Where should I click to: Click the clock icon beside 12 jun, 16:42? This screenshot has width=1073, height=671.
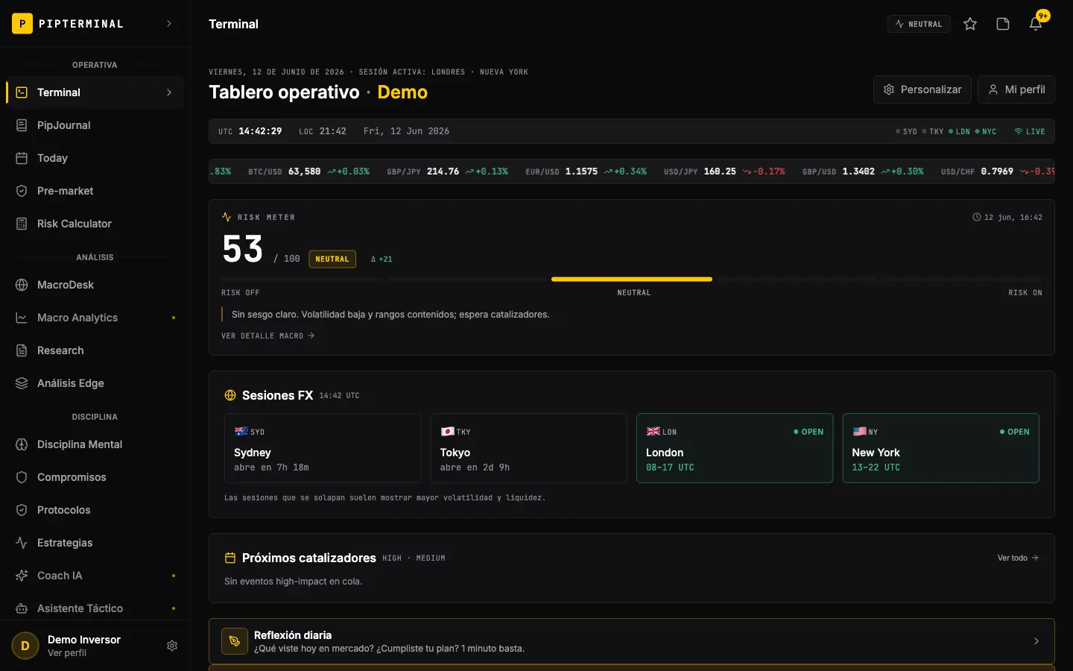pos(977,217)
